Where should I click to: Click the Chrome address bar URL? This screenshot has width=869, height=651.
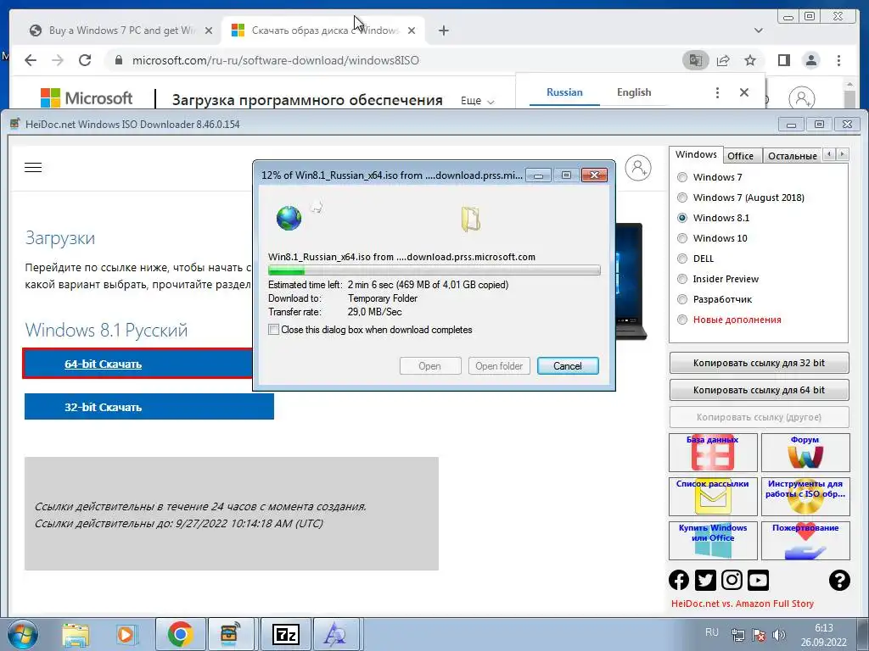point(276,60)
